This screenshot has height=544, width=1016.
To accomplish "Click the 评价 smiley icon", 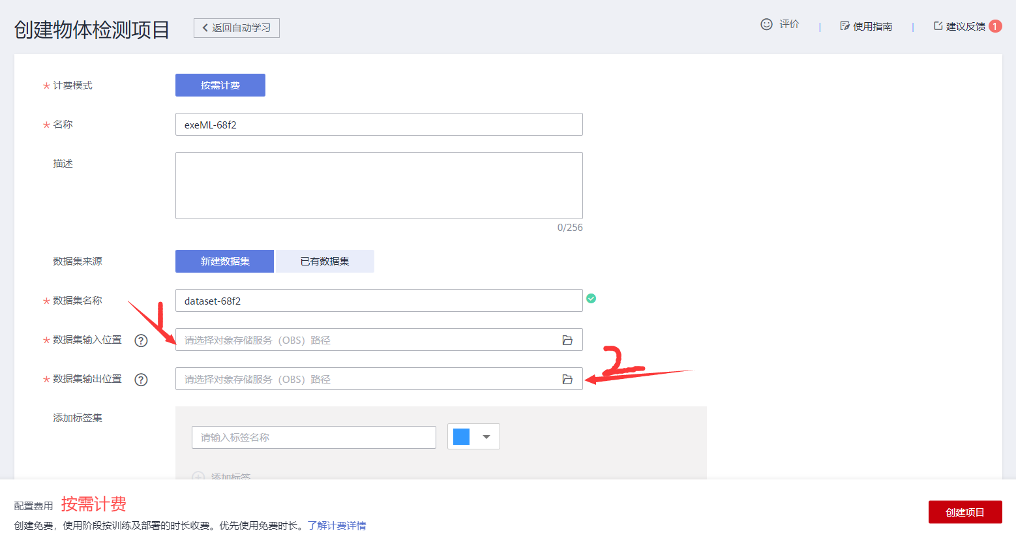I will (x=766, y=24).
